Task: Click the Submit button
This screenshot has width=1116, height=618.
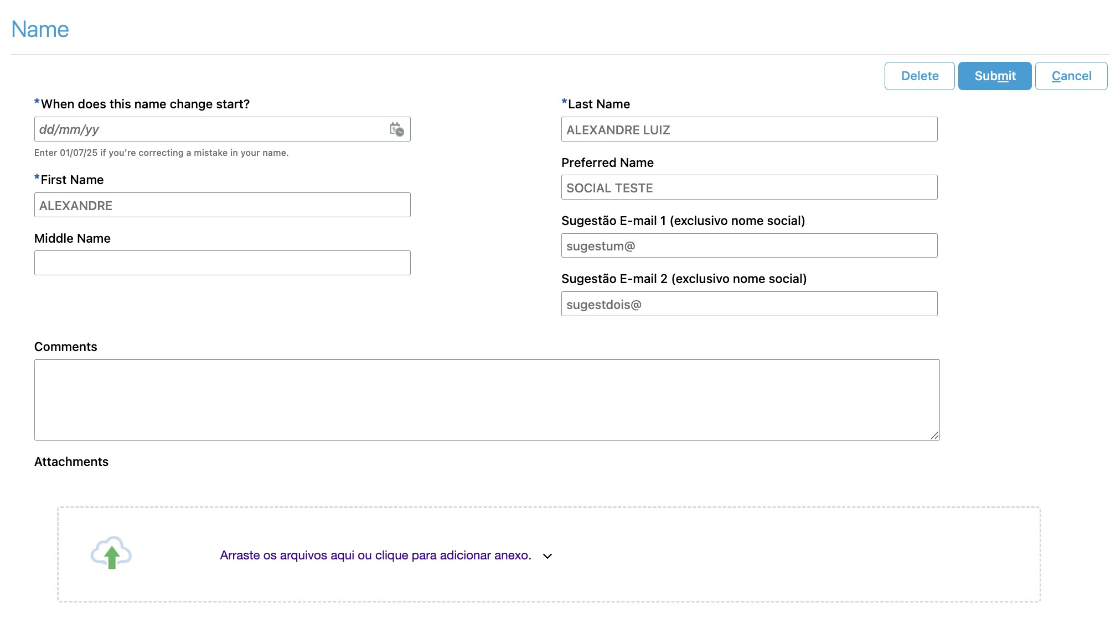Action: (x=994, y=76)
